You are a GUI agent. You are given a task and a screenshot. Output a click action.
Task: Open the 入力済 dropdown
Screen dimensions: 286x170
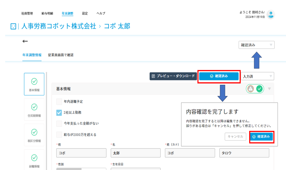point(257,76)
